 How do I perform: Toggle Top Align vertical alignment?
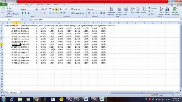click(50, 9)
